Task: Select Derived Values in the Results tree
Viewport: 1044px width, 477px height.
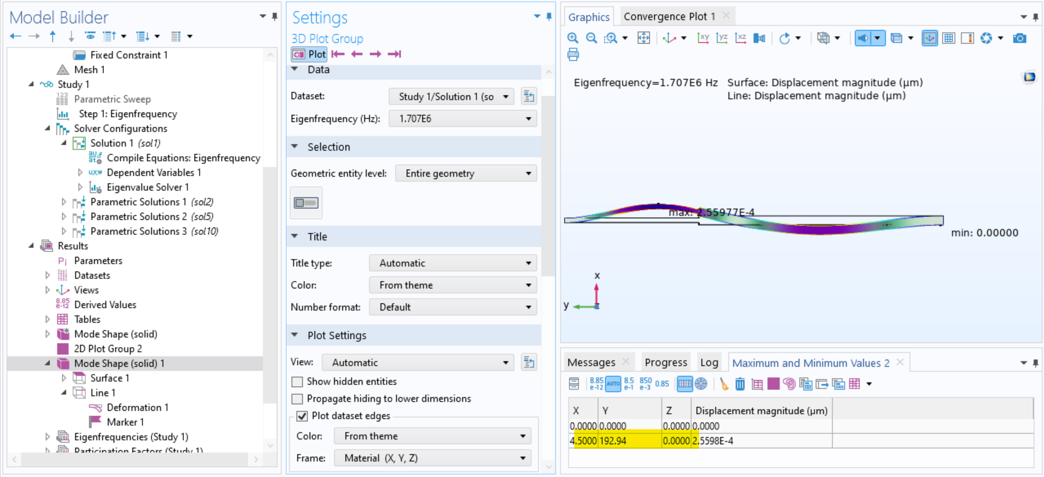Action: [105, 305]
